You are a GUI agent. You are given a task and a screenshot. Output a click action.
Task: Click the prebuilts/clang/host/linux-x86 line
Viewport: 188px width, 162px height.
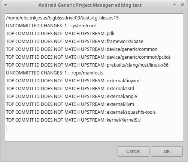[87, 65]
